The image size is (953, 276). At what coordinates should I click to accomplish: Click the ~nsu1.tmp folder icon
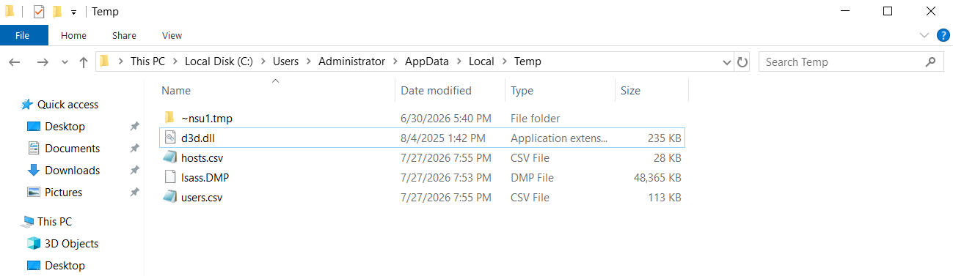click(169, 117)
